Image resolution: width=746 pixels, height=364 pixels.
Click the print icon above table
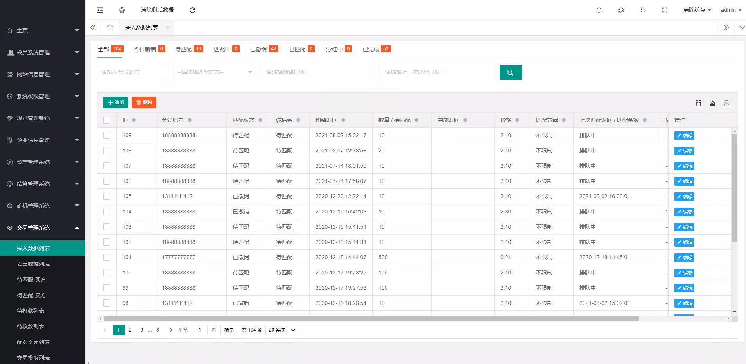726,102
